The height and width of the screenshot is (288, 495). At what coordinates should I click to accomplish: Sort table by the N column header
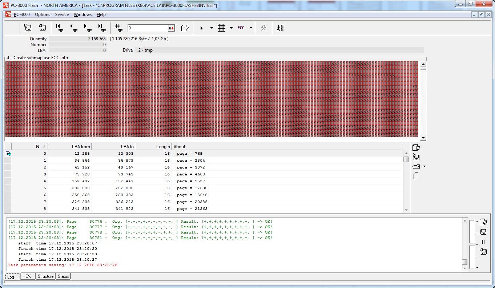pos(29,147)
